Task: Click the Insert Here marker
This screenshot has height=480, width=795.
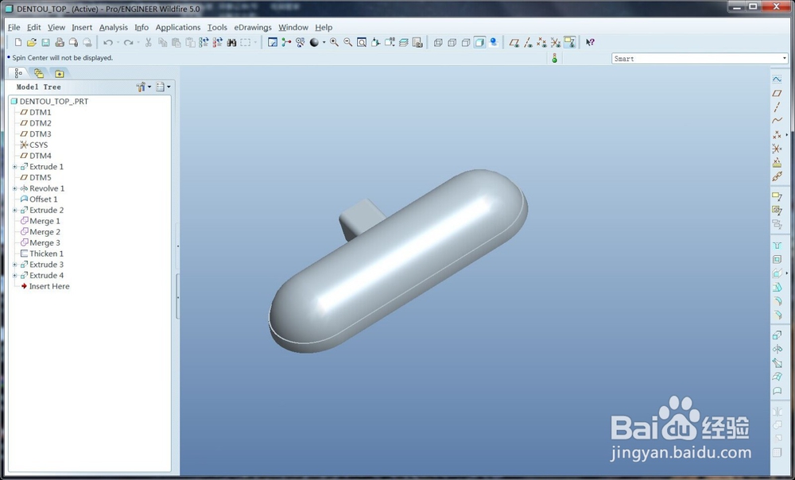Action: [45, 286]
